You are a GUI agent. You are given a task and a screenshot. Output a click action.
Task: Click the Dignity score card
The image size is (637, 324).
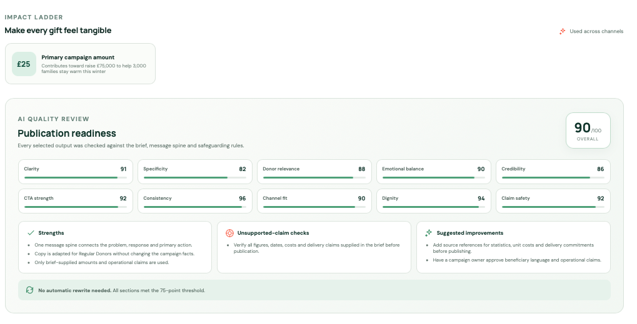pos(433,201)
